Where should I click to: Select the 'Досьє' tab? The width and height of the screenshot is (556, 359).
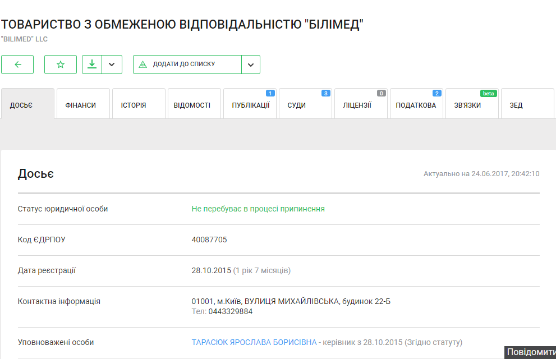click(x=27, y=104)
